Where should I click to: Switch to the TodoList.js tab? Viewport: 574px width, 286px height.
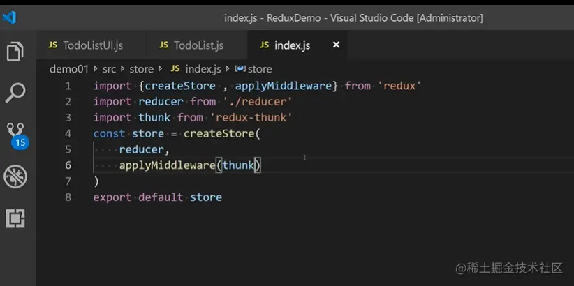[198, 45]
